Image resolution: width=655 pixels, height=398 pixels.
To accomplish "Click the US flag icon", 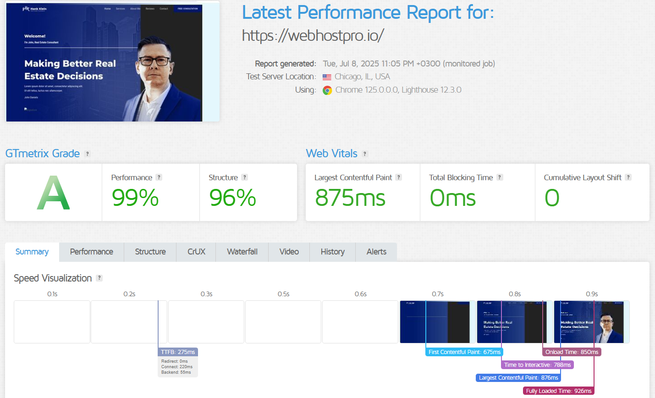I will pos(327,77).
